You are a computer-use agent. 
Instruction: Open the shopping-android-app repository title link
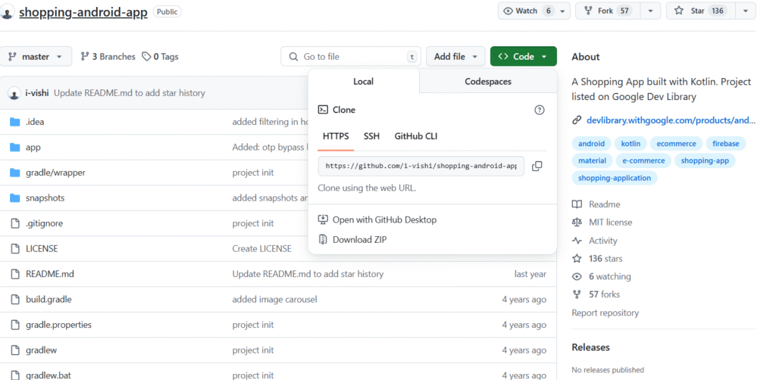pyautogui.click(x=83, y=12)
